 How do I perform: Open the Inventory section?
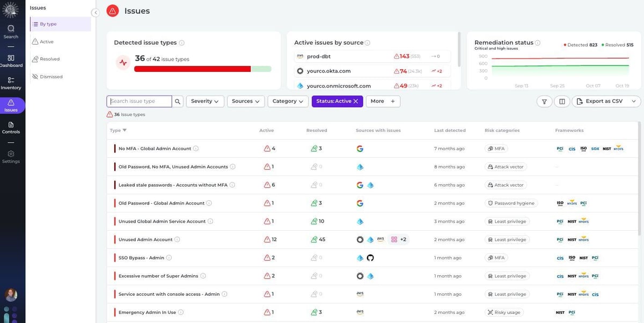click(x=11, y=83)
